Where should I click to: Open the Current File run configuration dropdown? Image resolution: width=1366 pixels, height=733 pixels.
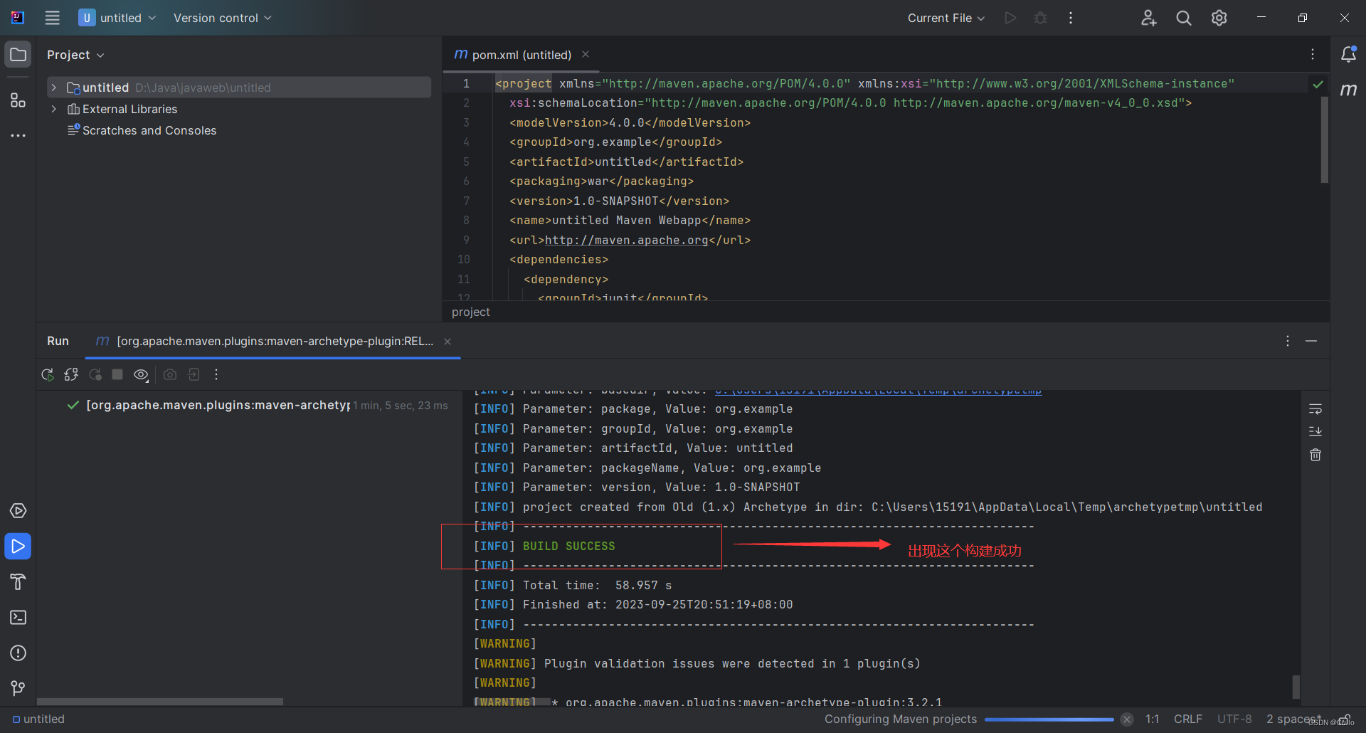coord(946,18)
